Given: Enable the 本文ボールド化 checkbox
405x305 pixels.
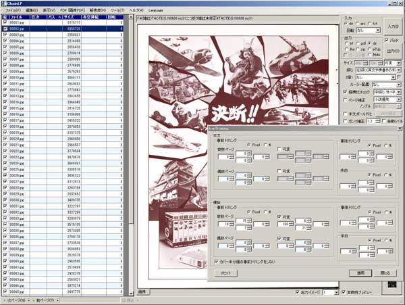Looking at the screenshot, I should click(x=345, y=114).
